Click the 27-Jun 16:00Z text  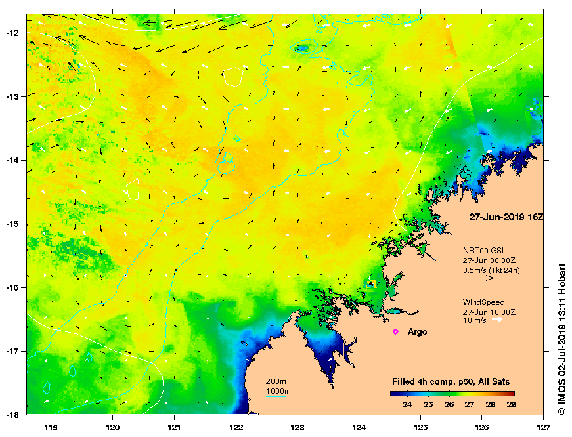point(489,312)
